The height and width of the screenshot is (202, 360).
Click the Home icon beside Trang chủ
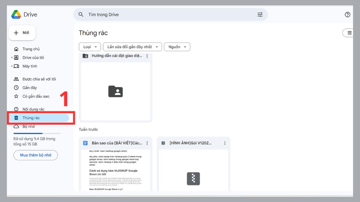click(16, 49)
